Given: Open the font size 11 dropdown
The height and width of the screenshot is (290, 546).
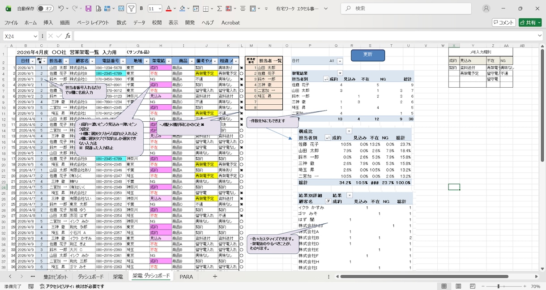Looking at the screenshot, I should [160, 9].
